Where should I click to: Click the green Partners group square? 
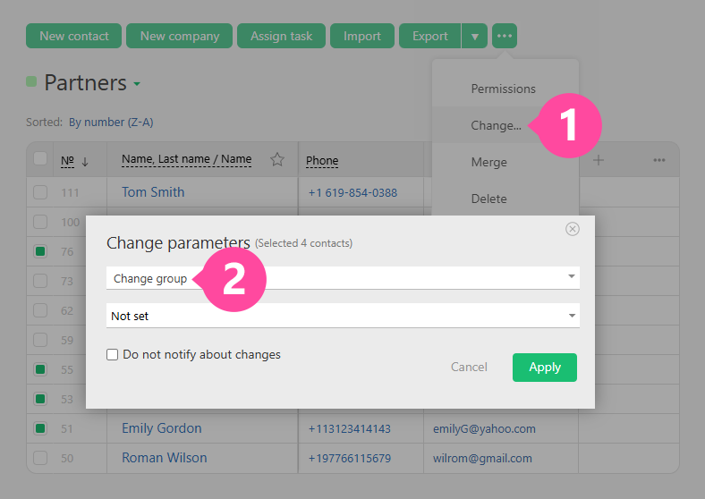31,82
